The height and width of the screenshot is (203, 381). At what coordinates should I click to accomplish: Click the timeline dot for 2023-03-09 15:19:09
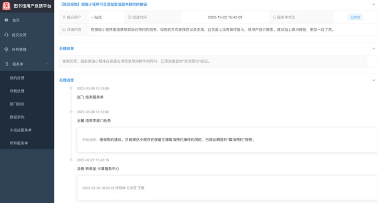click(x=71, y=88)
